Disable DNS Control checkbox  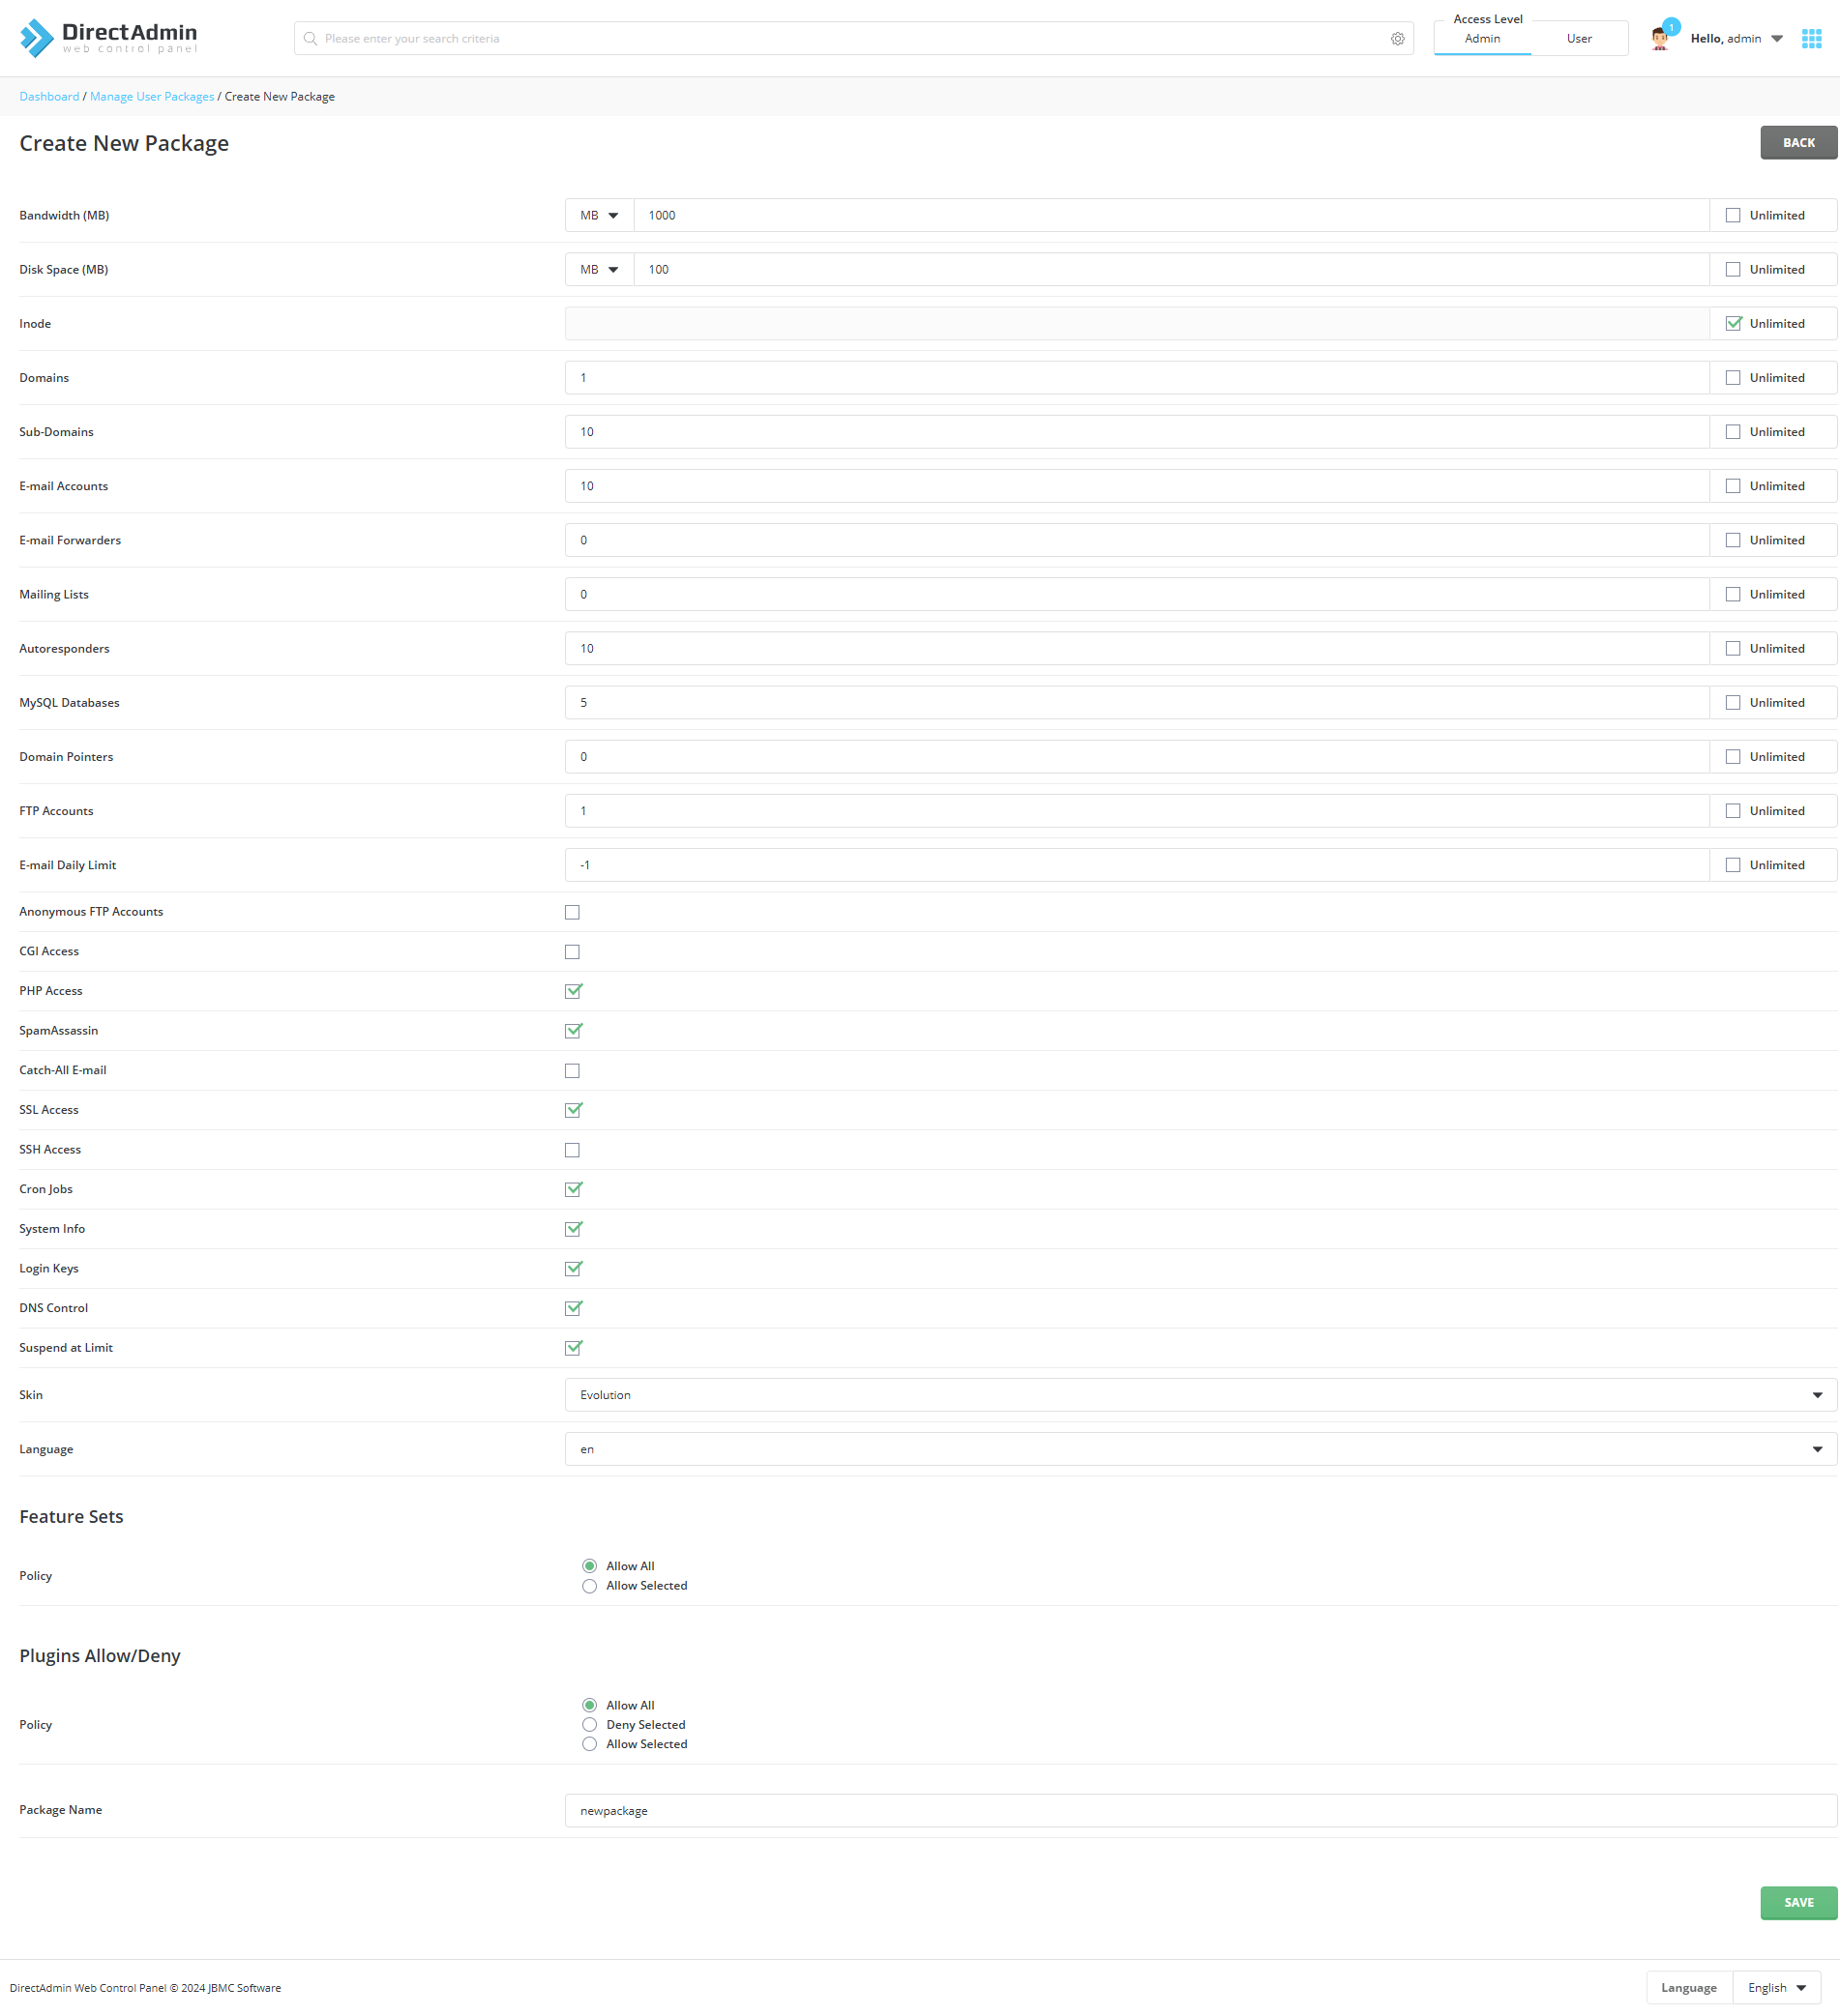(574, 1307)
